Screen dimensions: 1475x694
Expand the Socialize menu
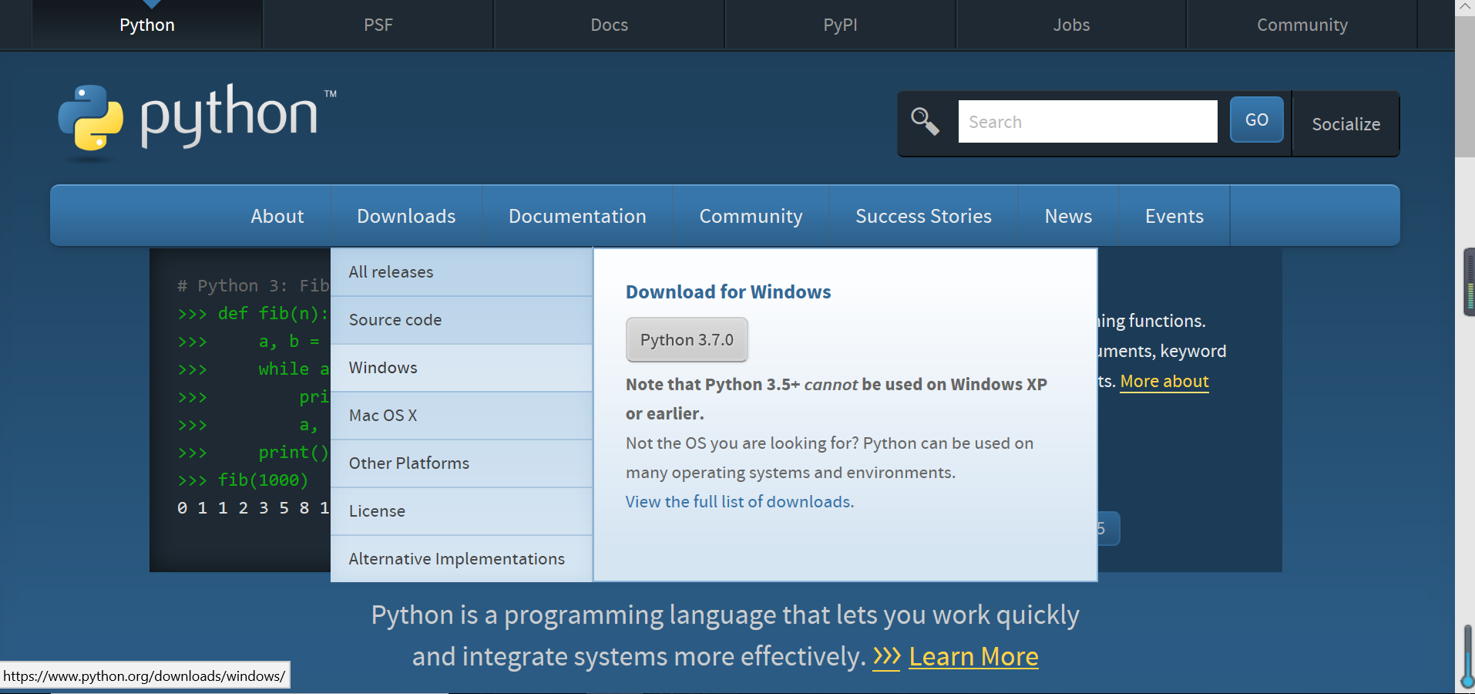point(1346,124)
